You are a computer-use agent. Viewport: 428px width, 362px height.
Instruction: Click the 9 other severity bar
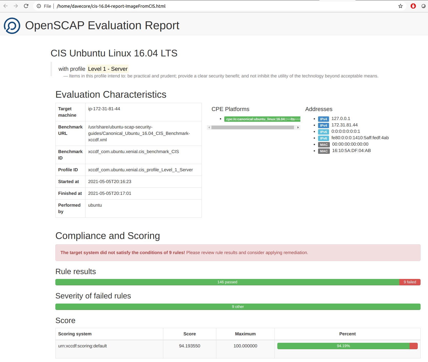coord(238,307)
